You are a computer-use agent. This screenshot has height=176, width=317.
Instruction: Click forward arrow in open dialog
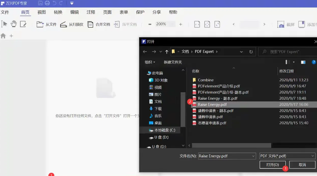click(154, 52)
